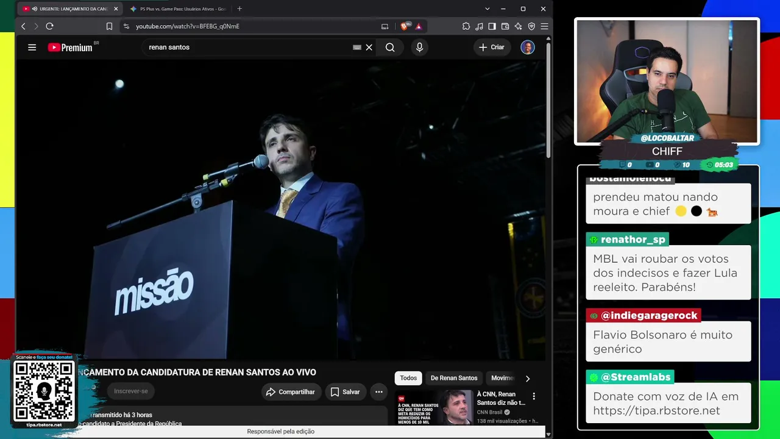Open the 'À CNN, Renan Santos diz' video title

click(501, 398)
